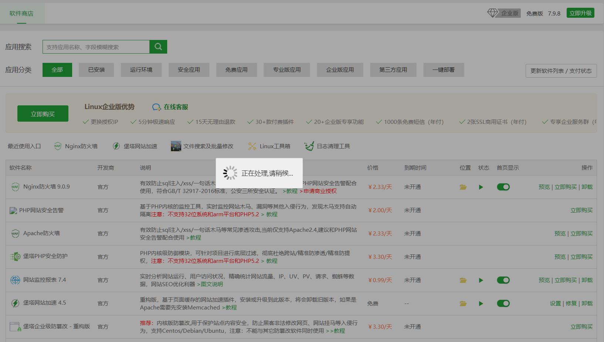Select the 堡塔网站加速 lightning shortcut icon
The image size is (604, 342).
coord(116,146)
